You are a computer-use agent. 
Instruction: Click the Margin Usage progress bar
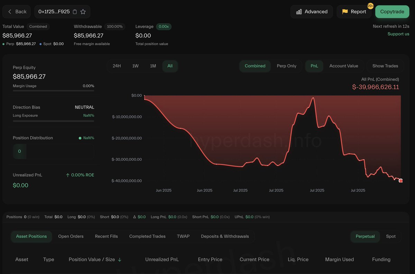(x=53, y=91)
